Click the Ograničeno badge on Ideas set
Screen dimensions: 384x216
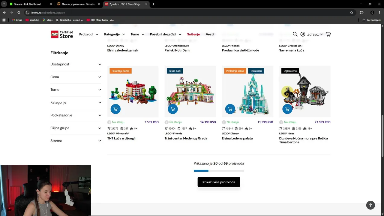(x=290, y=71)
